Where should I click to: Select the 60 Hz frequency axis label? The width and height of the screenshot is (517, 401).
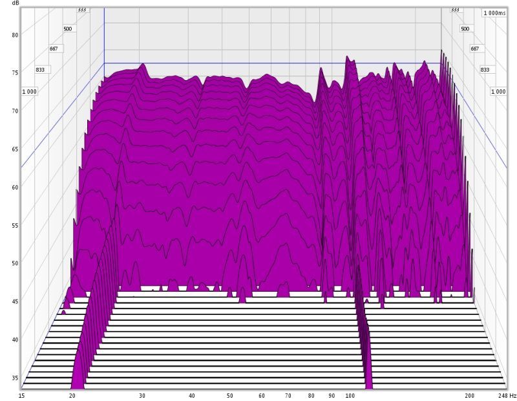pyautogui.click(x=262, y=395)
